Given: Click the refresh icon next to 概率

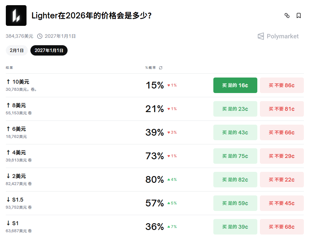Looking at the screenshot, I should (x=161, y=68).
